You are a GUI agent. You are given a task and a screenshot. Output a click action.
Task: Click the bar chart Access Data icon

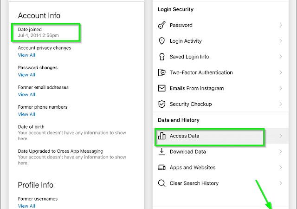tap(162, 136)
